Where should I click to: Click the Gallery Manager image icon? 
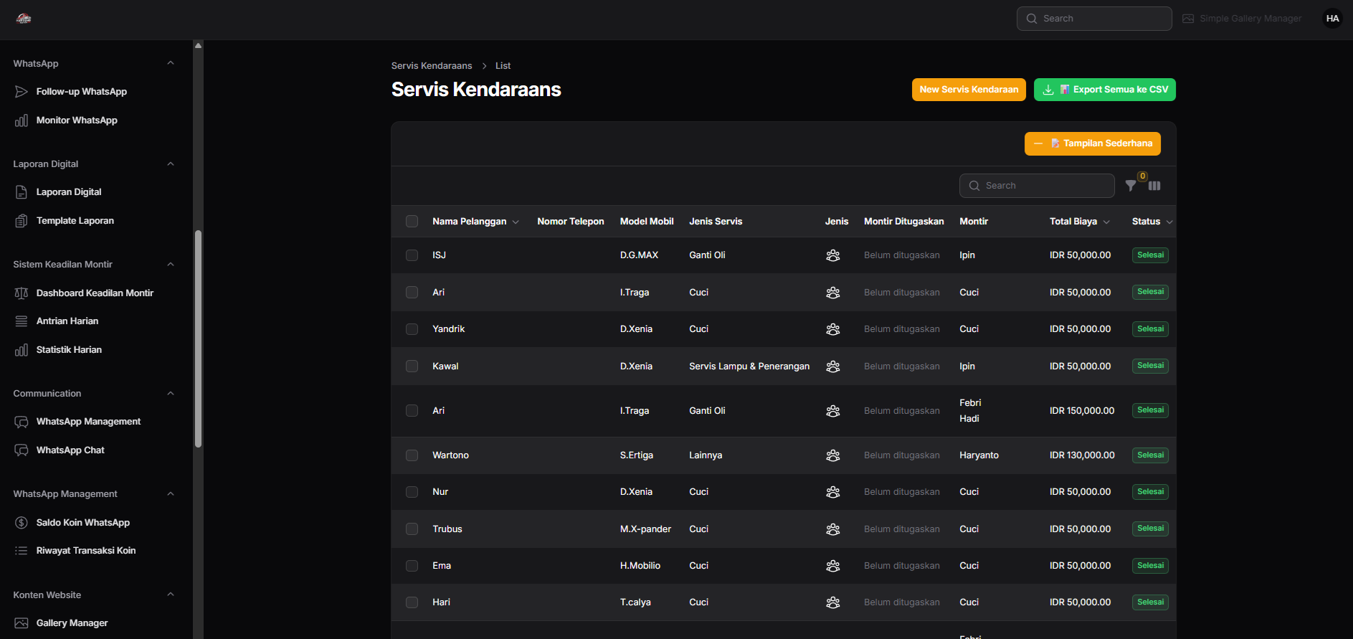coord(22,623)
